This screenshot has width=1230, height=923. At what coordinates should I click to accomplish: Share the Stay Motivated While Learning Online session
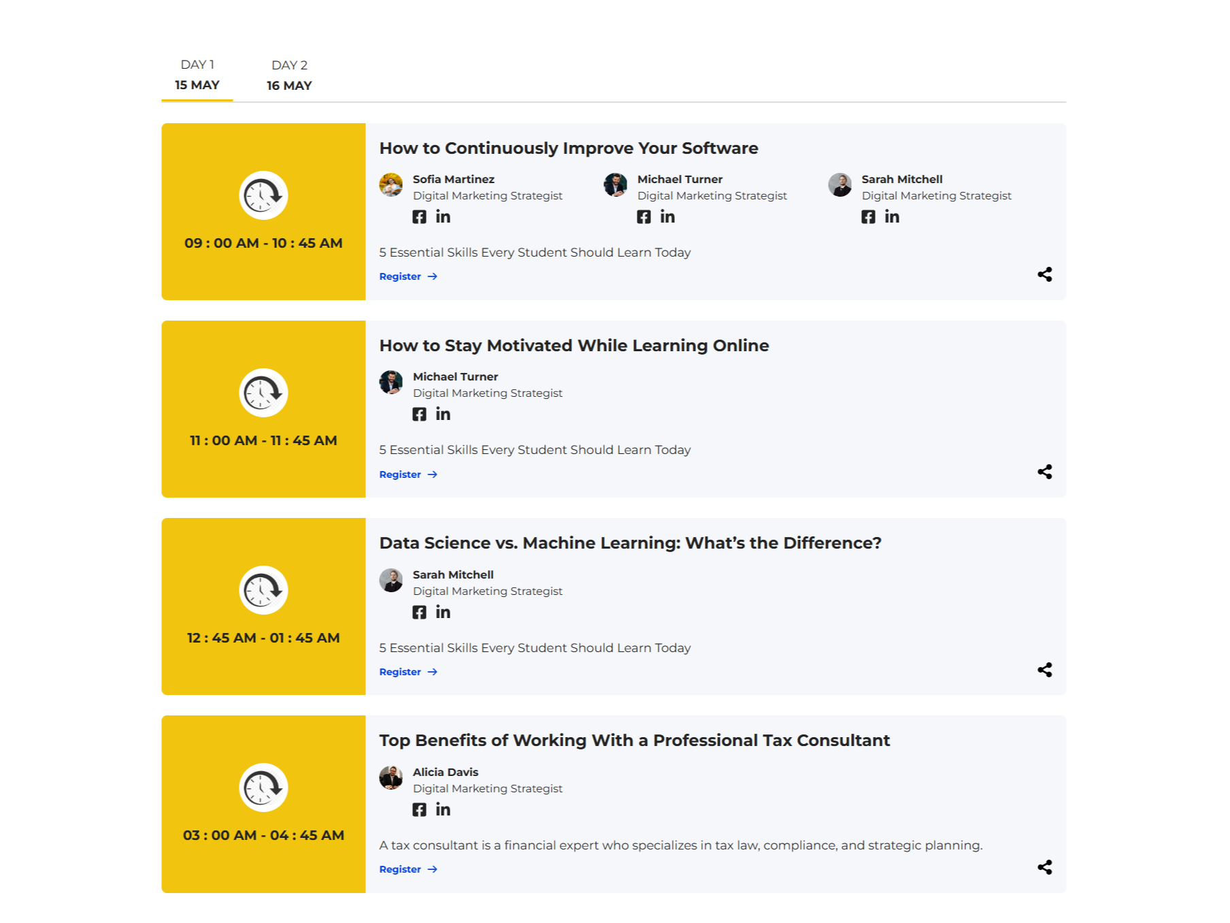[1045, 472]
